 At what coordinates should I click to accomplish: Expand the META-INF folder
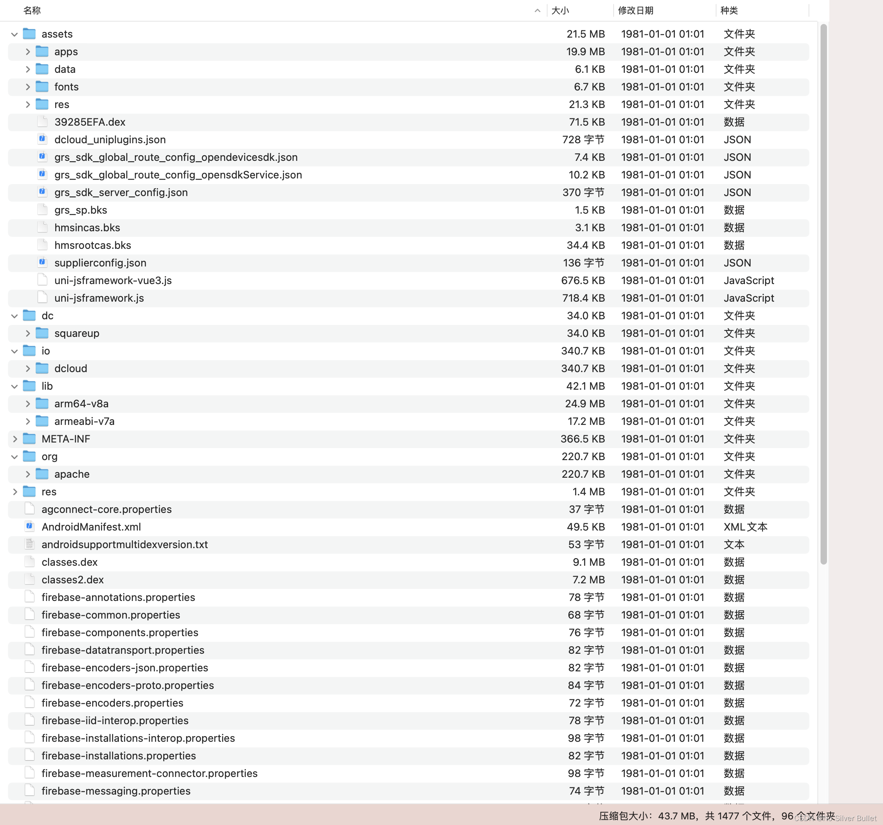tap(15, 439)
